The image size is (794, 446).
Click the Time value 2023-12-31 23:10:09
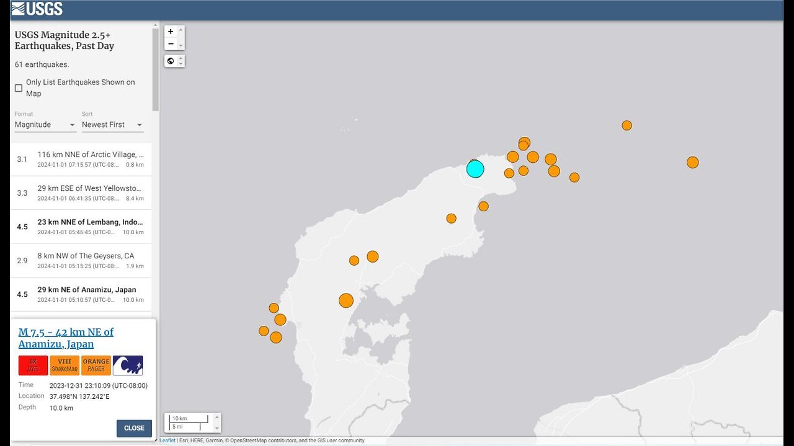[x=99, y=385]
